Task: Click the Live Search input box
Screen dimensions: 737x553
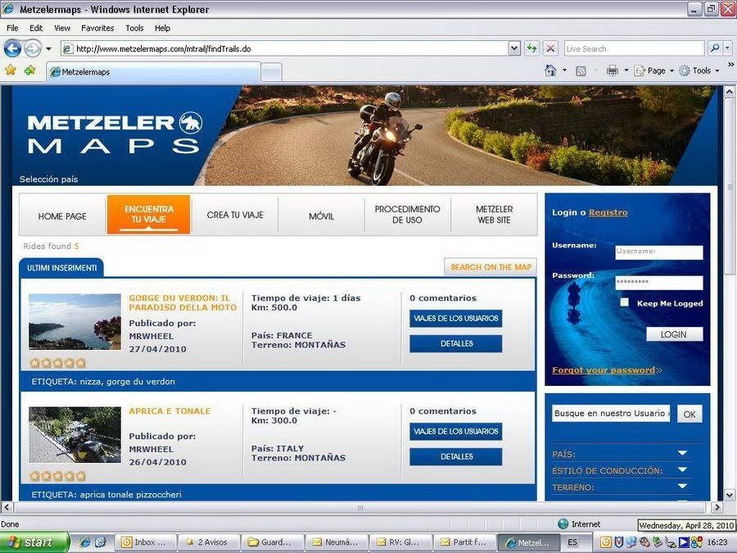Action: [x=634, y=48]
